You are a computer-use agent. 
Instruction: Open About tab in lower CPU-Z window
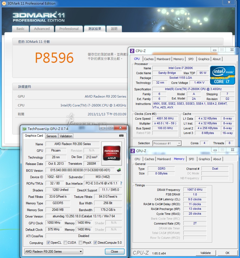click(x=217, y=159)
